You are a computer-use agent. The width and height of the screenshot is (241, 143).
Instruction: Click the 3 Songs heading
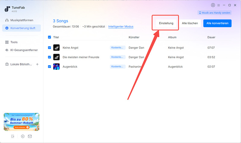(61, 21)
